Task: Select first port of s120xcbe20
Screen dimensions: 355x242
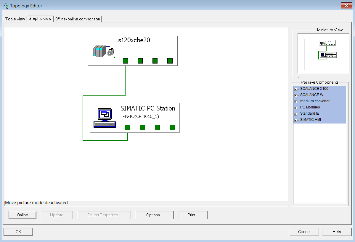Action: click(x=126, y=61)
